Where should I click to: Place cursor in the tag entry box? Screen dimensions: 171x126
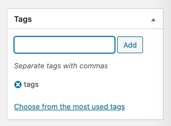[x=64, y=45]
